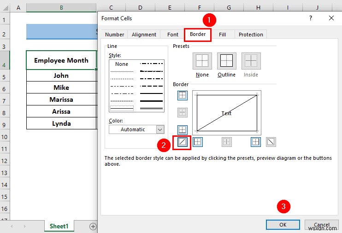Select the slanted dash-dot line style
The width and height of the screenshot is (342, 233).
(x=151, y=71)
